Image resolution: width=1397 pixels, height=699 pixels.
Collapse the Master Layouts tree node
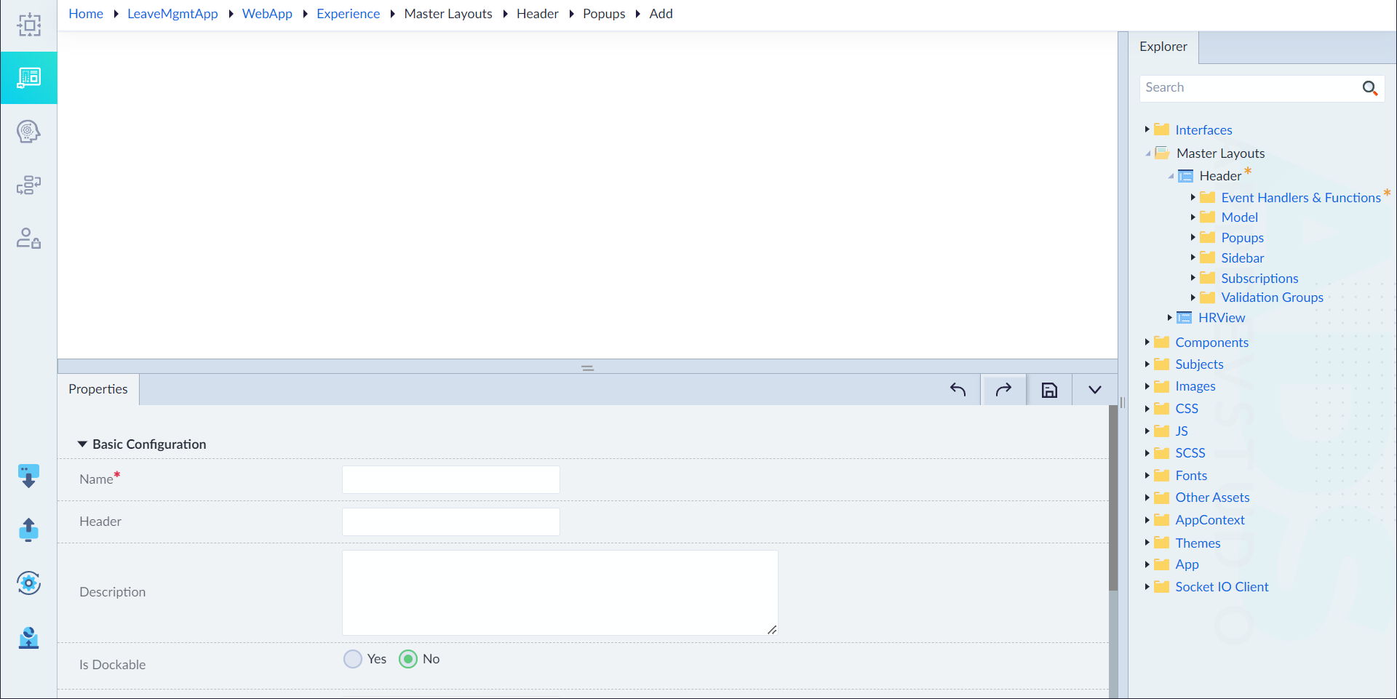coord(1148,153)
